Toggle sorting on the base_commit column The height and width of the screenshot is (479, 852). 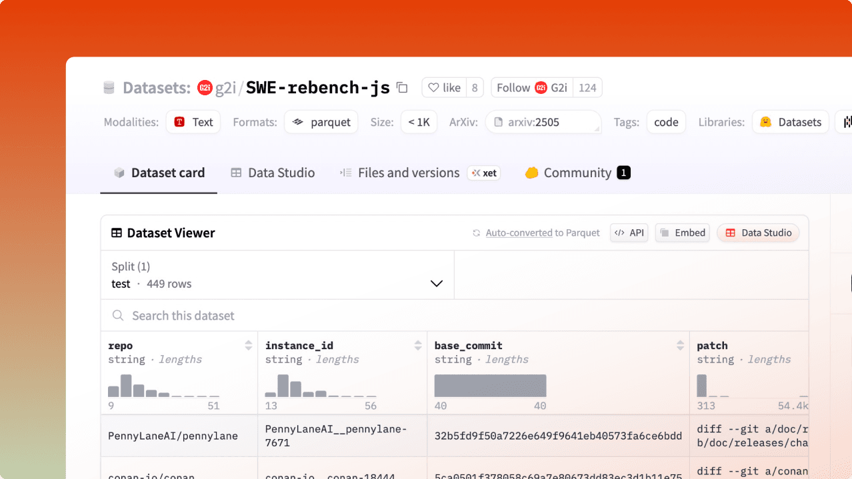[x=680, y=345]
